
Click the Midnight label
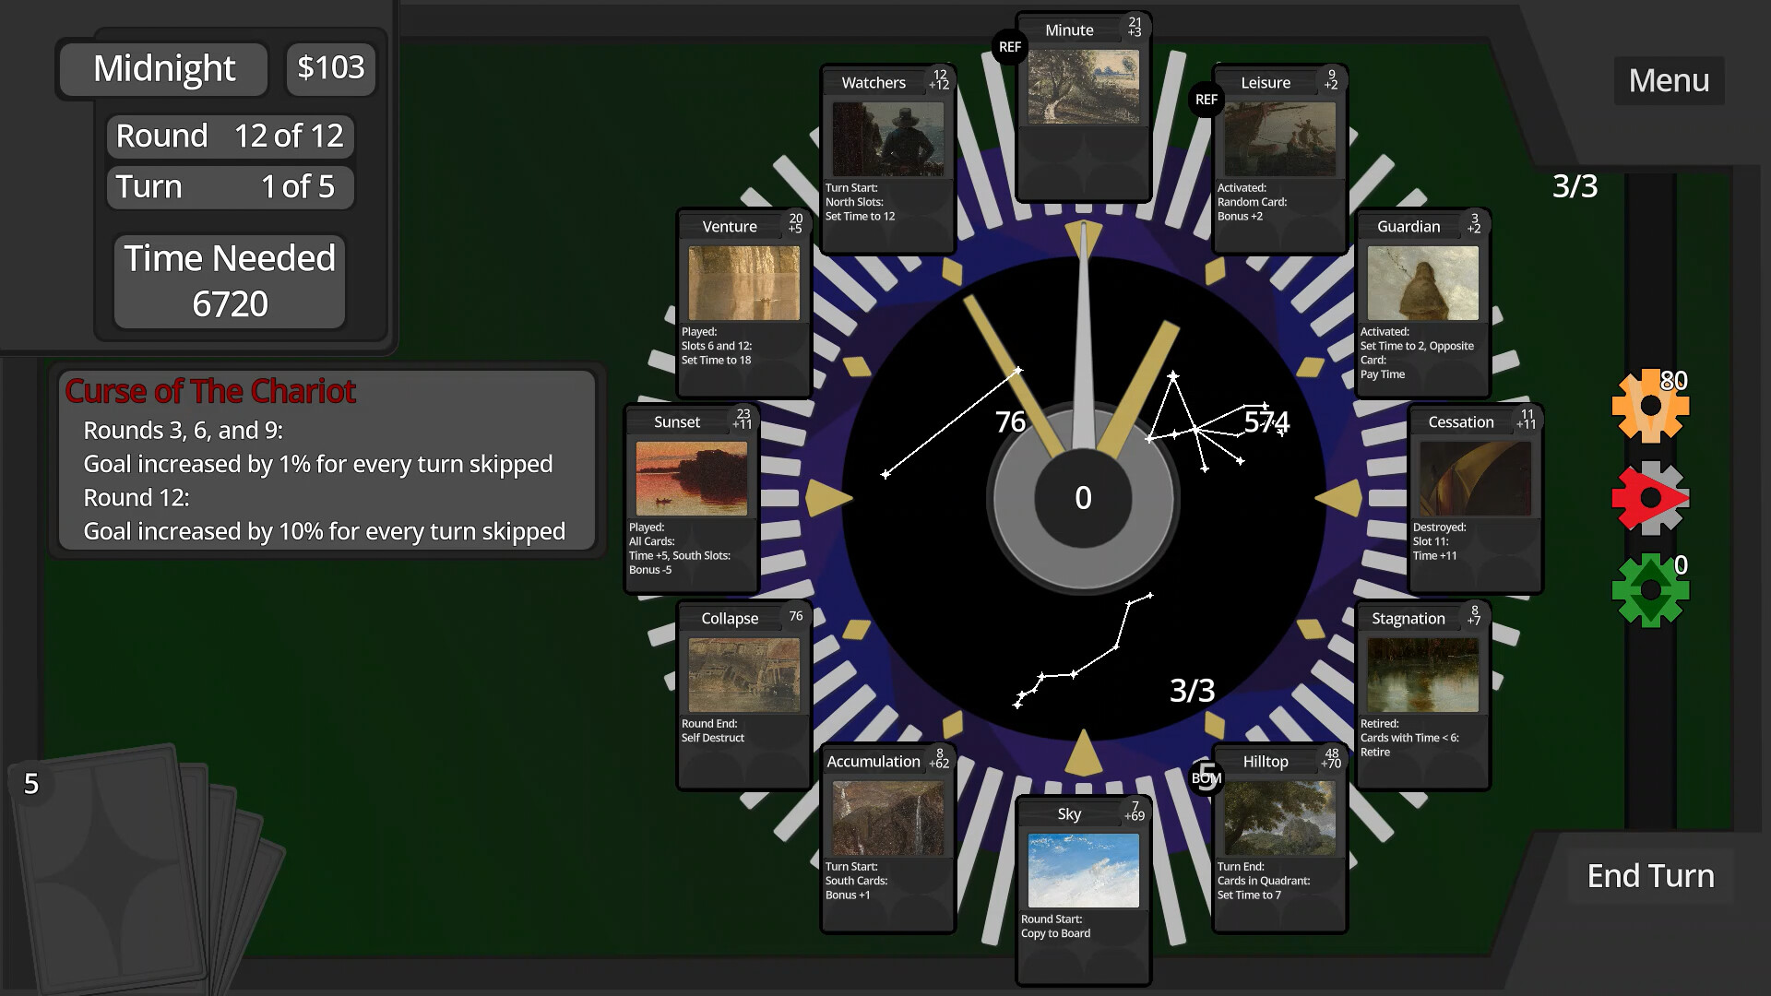[164, 69]
